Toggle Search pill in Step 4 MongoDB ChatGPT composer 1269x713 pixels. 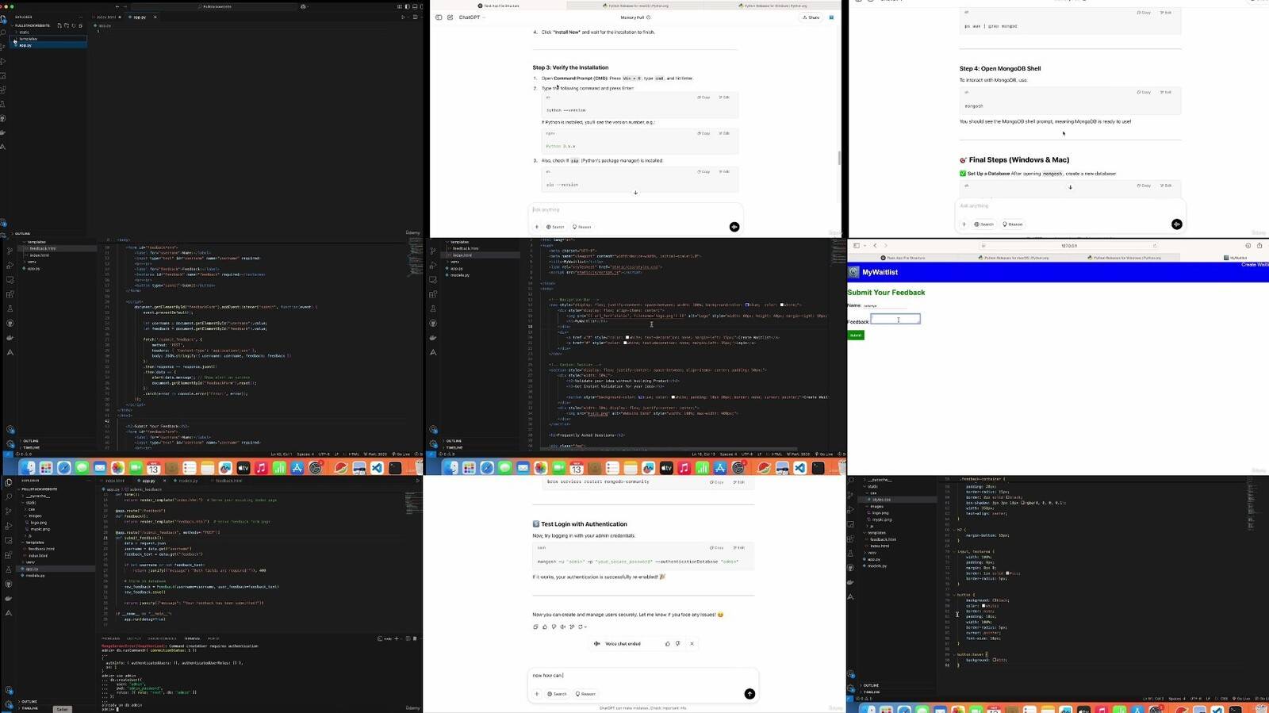click(984, 224)
